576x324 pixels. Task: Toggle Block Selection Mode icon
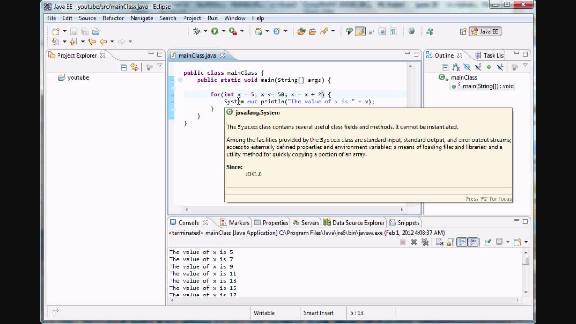[x=382, y=31]
